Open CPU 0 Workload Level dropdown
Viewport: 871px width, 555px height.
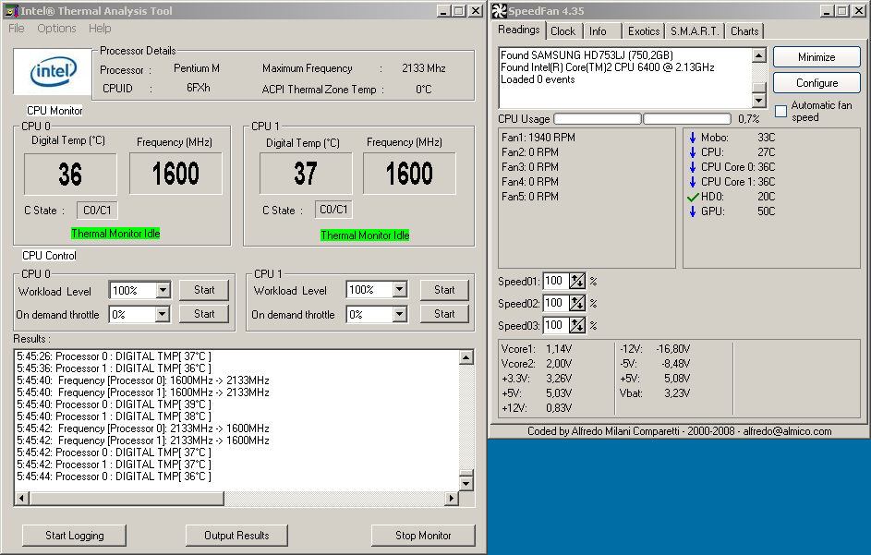163,290
